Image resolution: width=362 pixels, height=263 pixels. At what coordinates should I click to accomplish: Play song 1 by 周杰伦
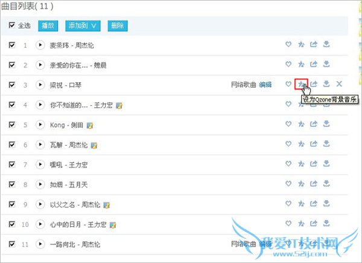[40, 45]
